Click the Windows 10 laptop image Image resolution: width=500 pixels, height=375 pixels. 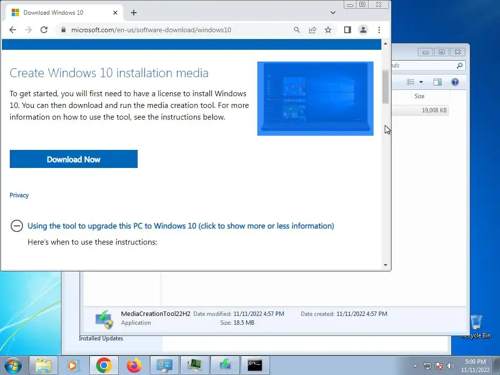315,99
